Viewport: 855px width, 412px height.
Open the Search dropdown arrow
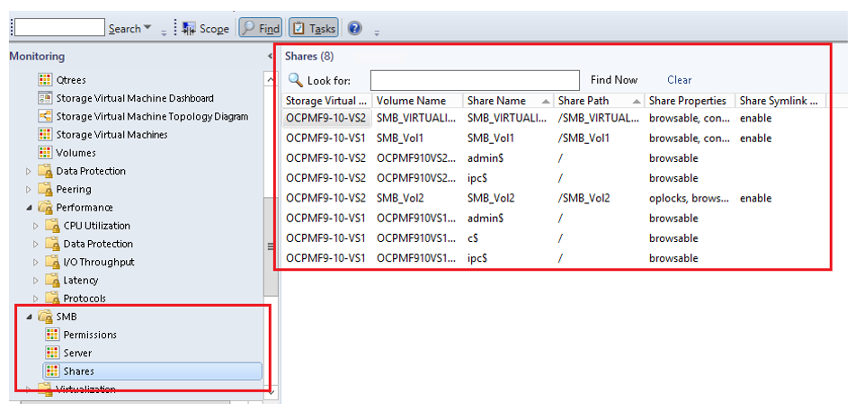pos(147,28)
